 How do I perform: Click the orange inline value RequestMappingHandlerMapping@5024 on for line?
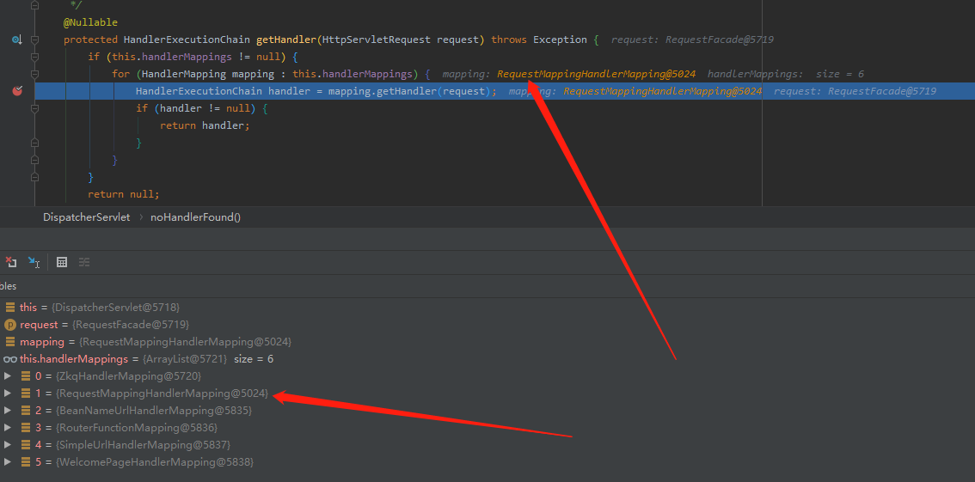[597, 74]
